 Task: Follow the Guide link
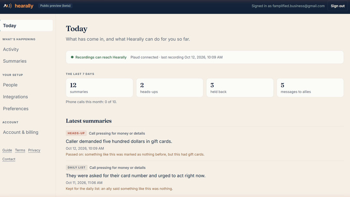[7, 150]
